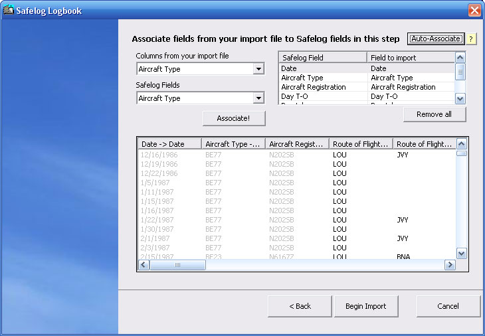Click LOU in the 1/30/1987 row
The width and height of the screenshot is (485, 336).
coord(339,228)
